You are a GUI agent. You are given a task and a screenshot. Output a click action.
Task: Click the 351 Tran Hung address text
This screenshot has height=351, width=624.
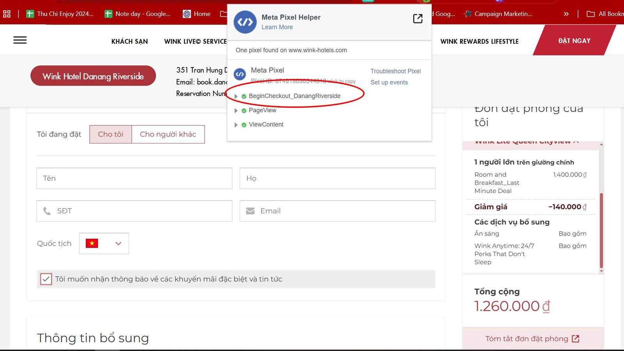tap(202, 70)
